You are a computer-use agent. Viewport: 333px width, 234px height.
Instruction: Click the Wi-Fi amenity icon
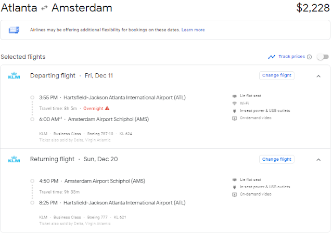tap(235, 103)
